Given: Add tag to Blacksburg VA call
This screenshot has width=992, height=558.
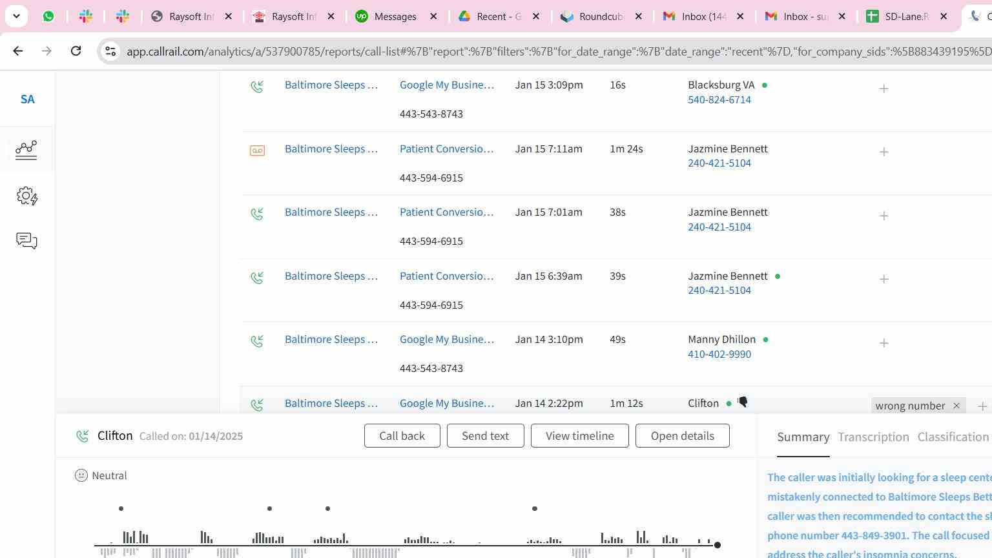Looking at the screenshot, I should (883, 88).
